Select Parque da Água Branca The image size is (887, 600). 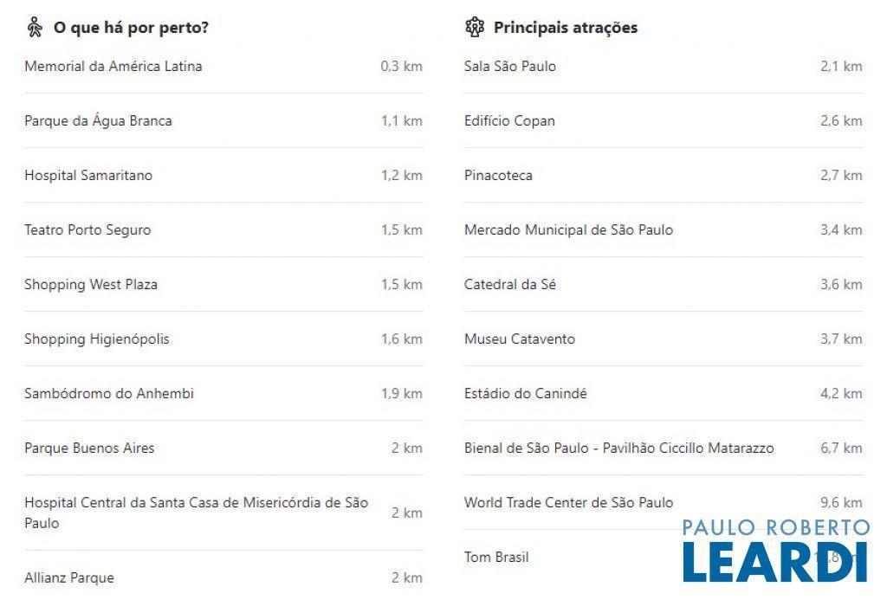click(x=98, y=120)
